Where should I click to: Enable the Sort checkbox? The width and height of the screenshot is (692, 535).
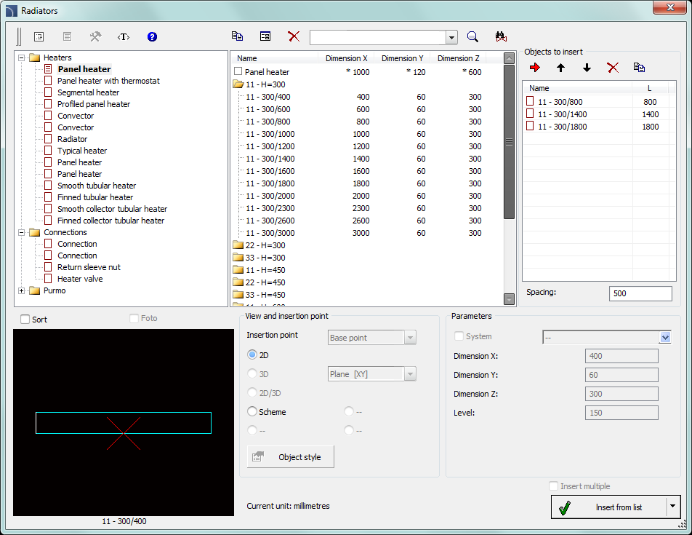25,320
